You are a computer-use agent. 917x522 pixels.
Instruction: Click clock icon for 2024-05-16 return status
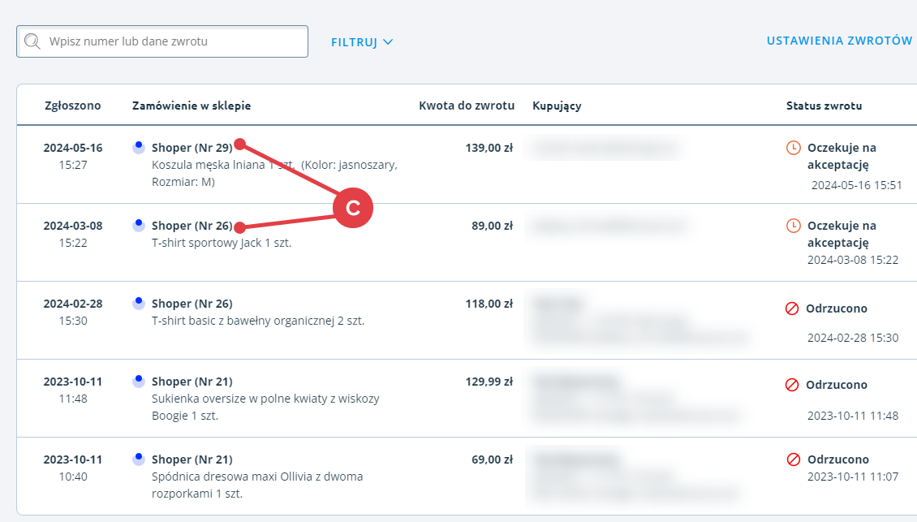(x=793, y=148)
